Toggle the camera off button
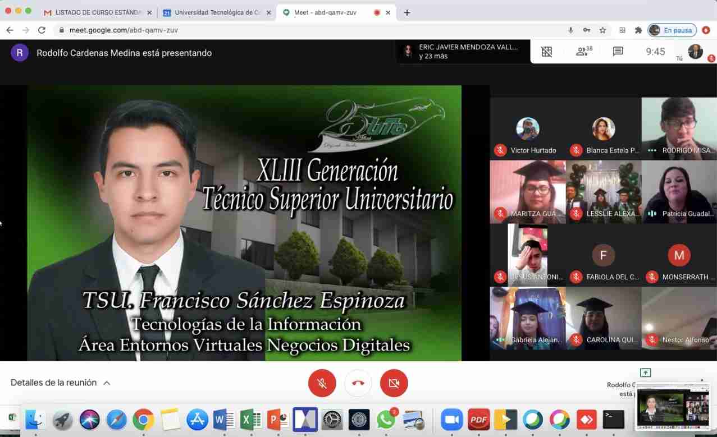 click(394, 383)
